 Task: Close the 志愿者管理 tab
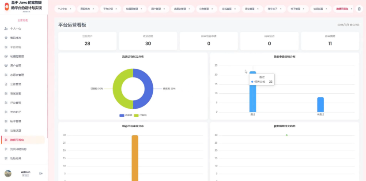click(x=189, y=9)
